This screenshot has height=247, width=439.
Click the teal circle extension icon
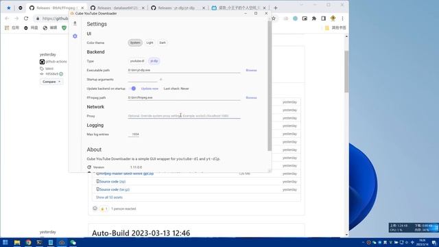(295, 19)
